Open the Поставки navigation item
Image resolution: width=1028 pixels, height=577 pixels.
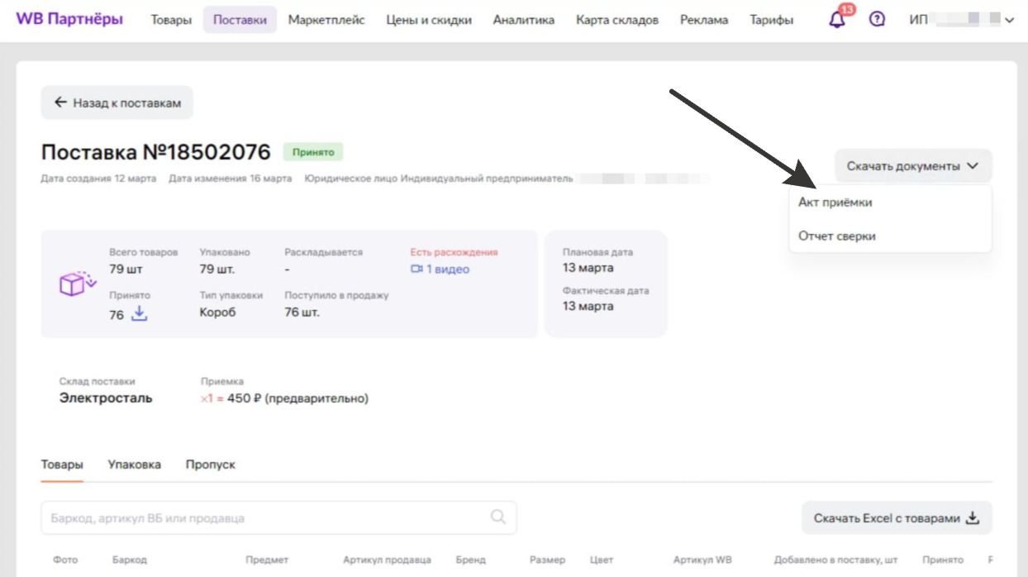[240, 20]
